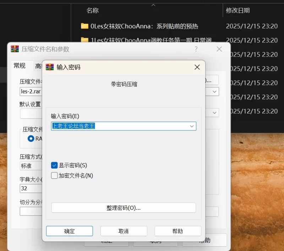284x251 pixels.
Task: Click 取消 in the password dialog
Action: click(124, 231)
